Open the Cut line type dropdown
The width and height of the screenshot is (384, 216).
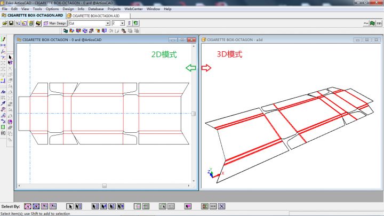tap(108, 23)
